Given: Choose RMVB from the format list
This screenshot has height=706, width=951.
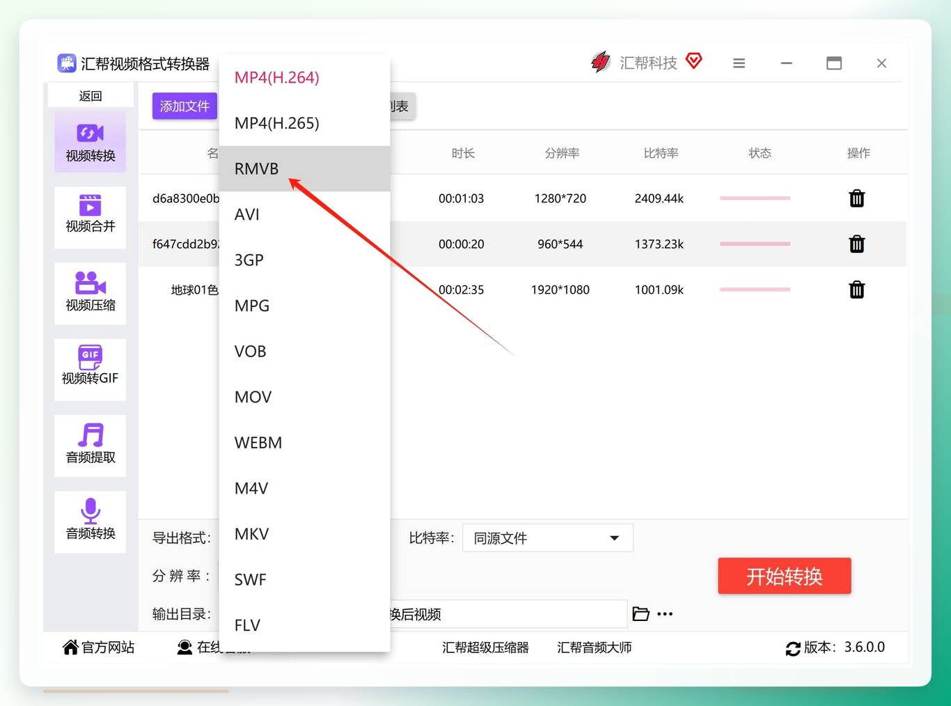Looking at the screenshot, I should 304,168.
